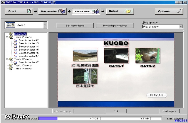Open Firstplay action dropdown

click(181, 27)
